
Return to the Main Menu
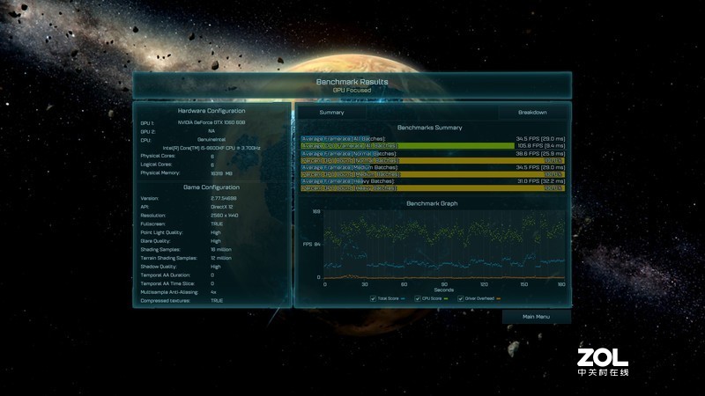(536, 317)
